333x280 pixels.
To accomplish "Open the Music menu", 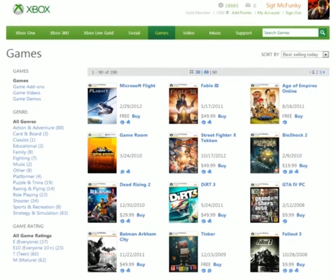I will pyautogui.click(x=215, y=33).
